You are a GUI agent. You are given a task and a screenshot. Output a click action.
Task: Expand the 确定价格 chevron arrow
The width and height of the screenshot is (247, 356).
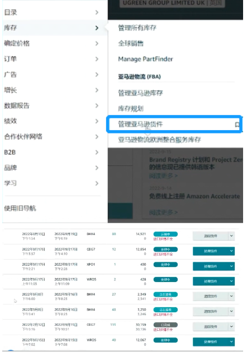[x=97, y=43]
